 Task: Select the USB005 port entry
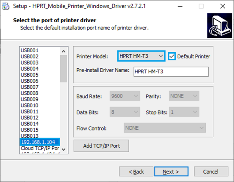click(x=29, y=75)
